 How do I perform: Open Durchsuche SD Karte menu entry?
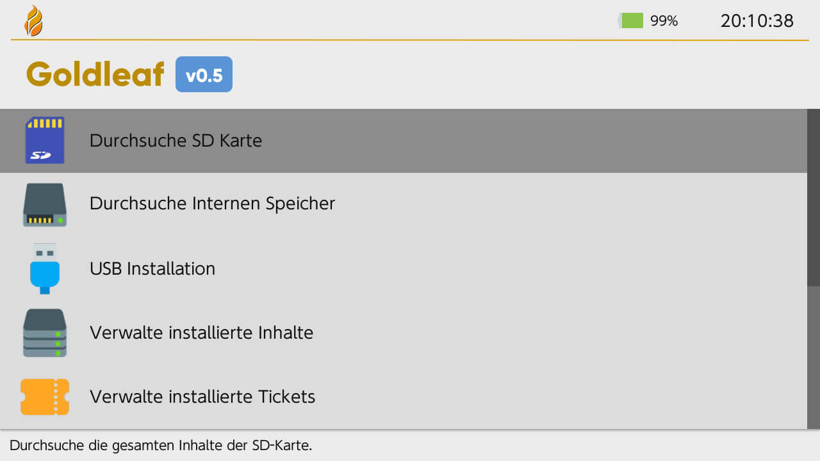coord(176,140)
